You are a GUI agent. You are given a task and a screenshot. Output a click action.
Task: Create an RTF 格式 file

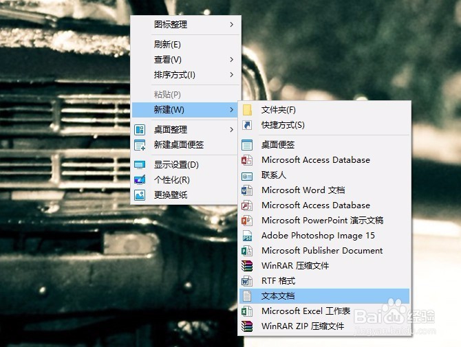click(324, 281)
